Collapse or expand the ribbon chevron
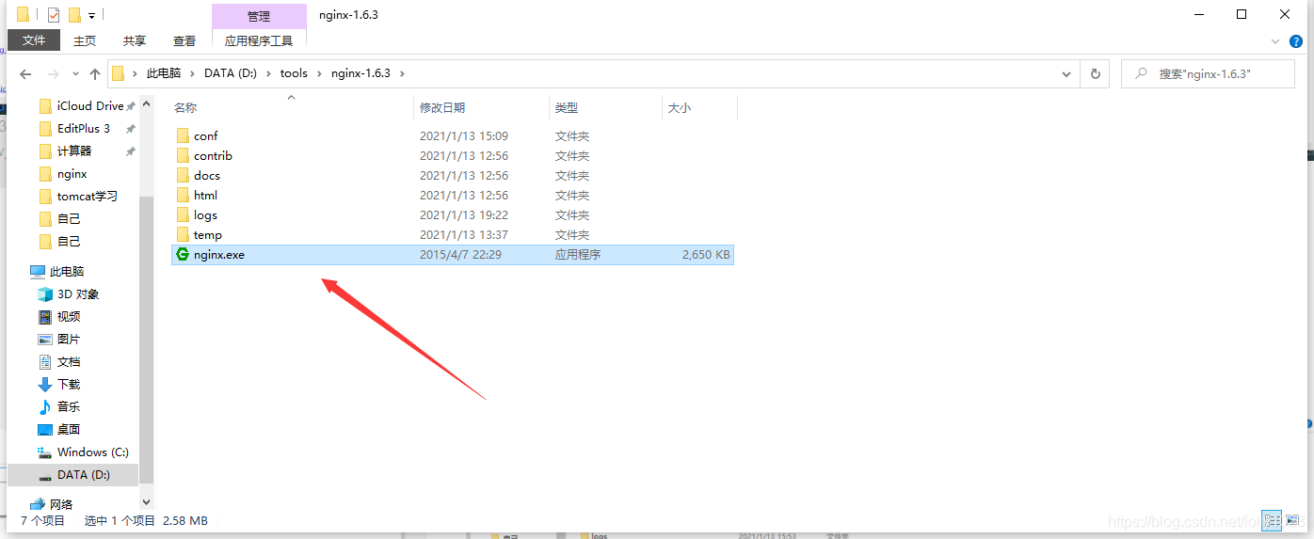The image size is (1314, 539). [x=1275, y=40]
